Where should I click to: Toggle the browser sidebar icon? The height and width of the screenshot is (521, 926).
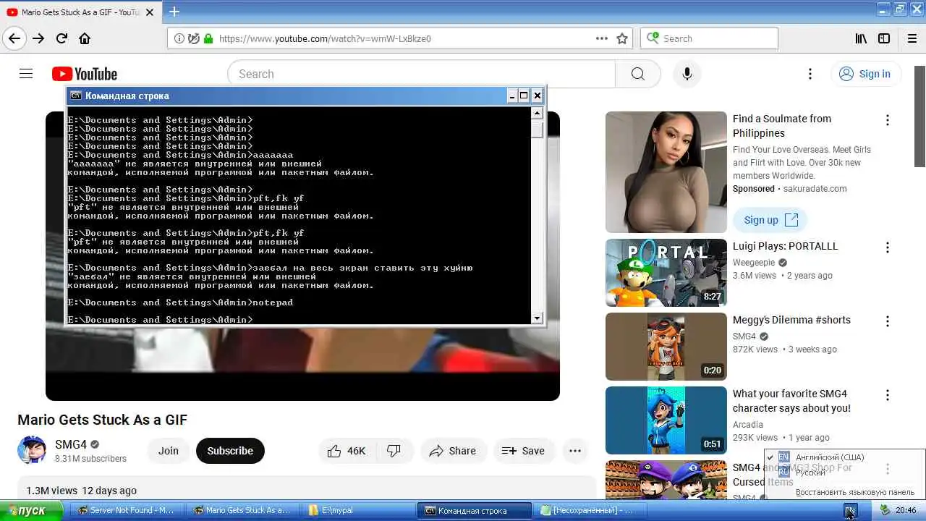pos(884,38)
